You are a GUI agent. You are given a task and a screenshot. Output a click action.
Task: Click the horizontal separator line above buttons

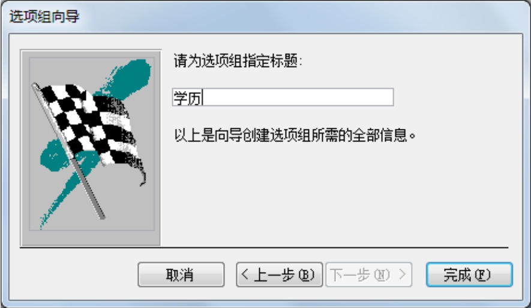(264, 247)
